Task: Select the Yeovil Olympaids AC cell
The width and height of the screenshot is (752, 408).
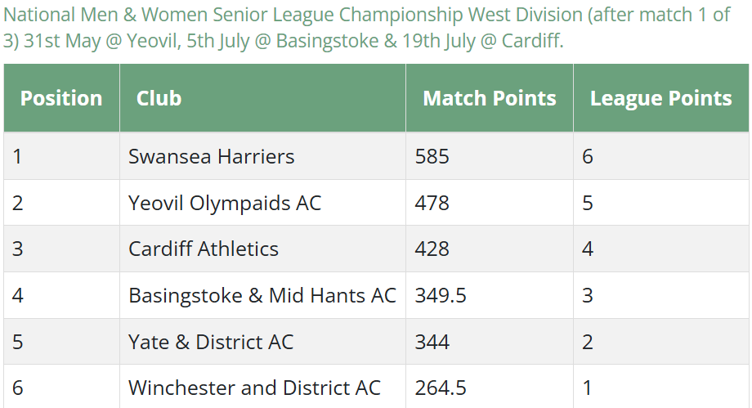Action: [x=263, y=203]
